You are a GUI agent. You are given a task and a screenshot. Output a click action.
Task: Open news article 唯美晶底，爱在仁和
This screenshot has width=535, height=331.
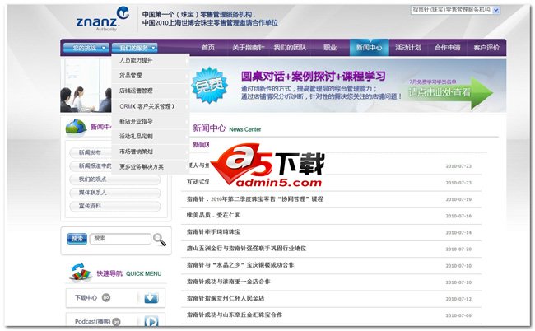coord(214,216)
